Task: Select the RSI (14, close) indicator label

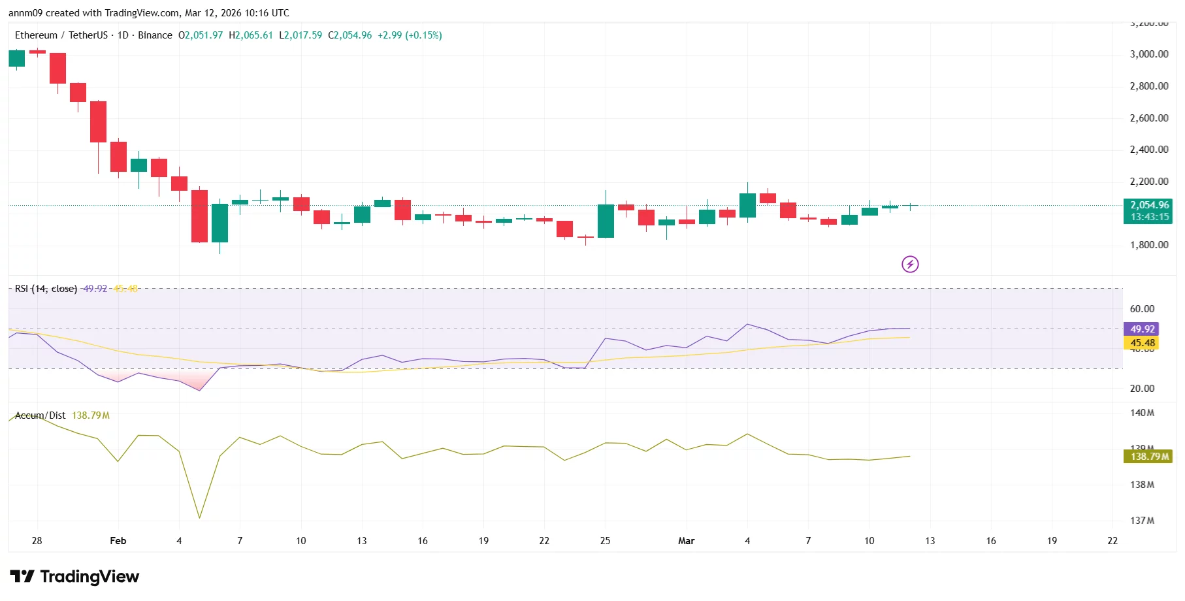Action: [x=46, y=288]
